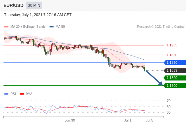The height and width of the screenshot is (125, 186).
Task: Click the 1.1800 green target tag
Action: pyautogui.click(x=175, y=86)
